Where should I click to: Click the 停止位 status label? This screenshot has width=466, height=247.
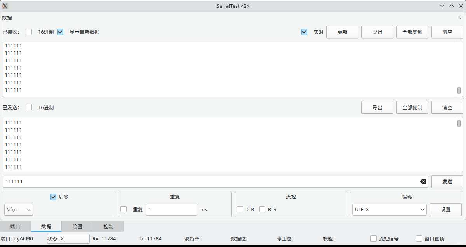[285, 238]
